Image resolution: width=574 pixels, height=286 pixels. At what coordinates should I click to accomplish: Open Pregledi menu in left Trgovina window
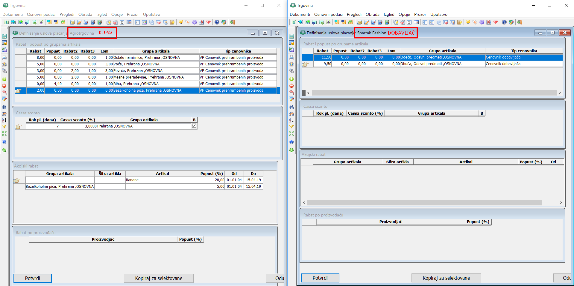click(x=67, y=14)
